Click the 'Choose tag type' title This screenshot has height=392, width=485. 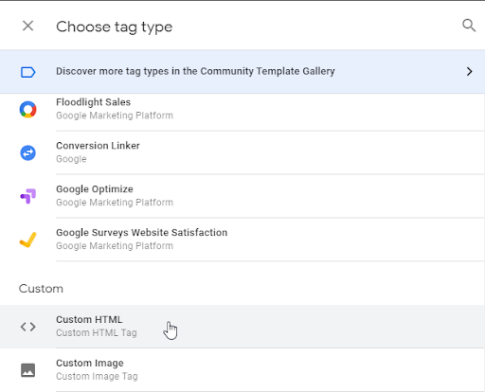click(x=115, y=27)
